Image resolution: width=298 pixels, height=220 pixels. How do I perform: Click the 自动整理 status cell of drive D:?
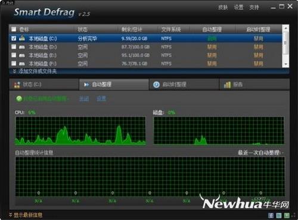[212, 47]
